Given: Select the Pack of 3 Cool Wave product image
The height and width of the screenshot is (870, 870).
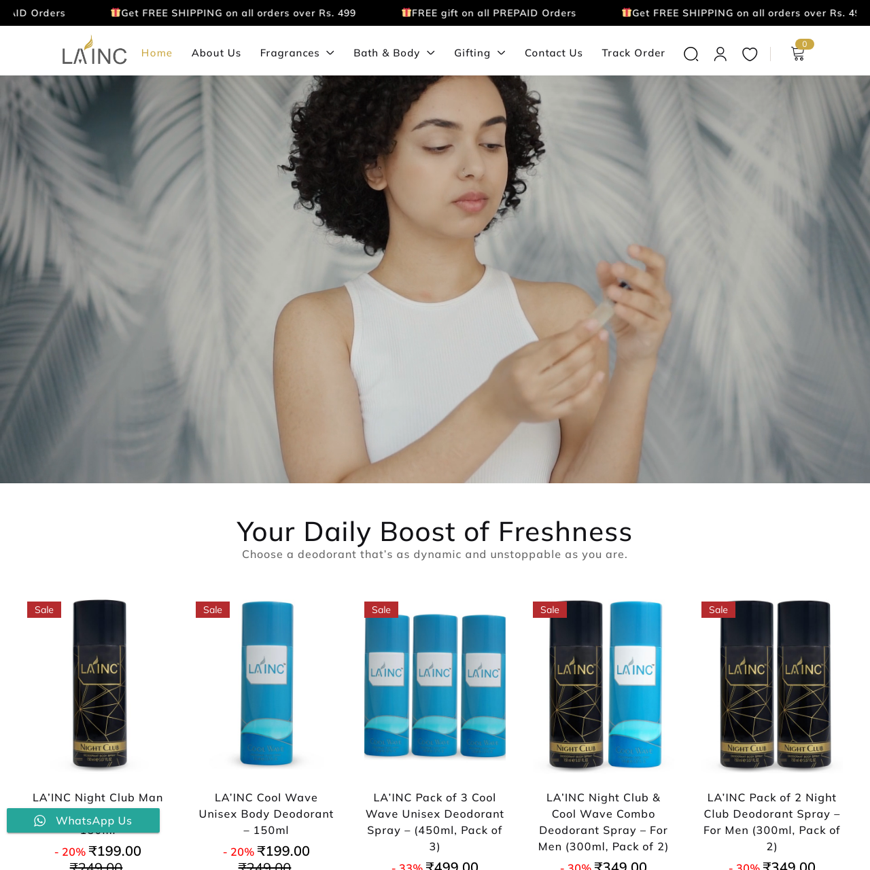Looking at the screenshot, I should (435, 685).
